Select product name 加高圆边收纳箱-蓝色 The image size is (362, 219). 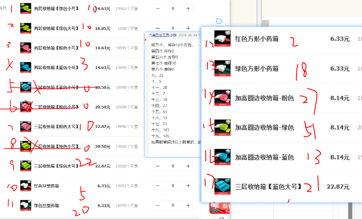(264, 157)
